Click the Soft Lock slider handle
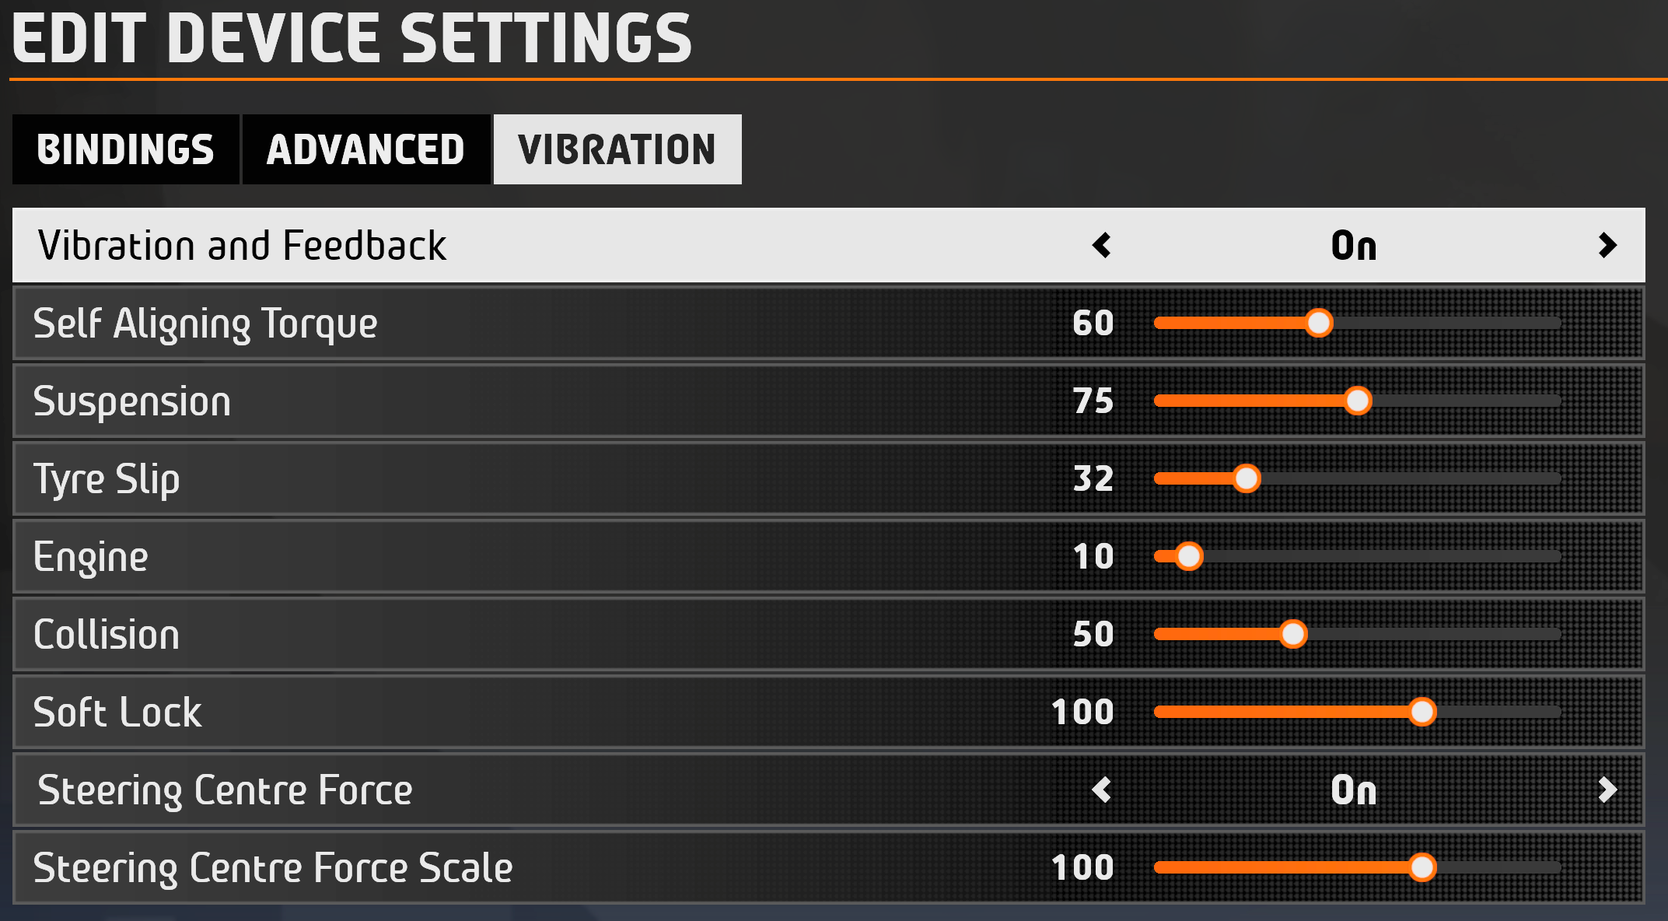The height and width of the screenshot is (921, 1668). [x=1422, y=712]
